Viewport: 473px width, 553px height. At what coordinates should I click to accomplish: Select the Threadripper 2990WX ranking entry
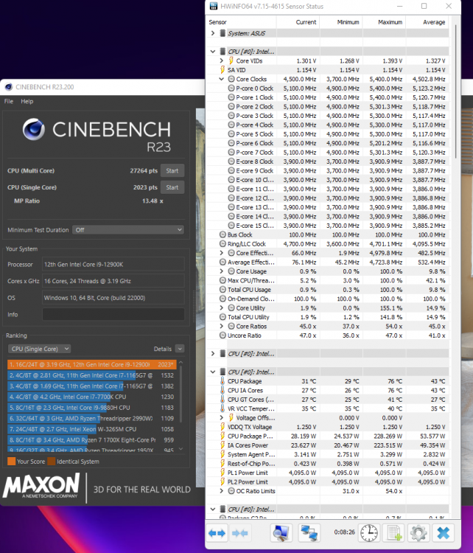91,418
